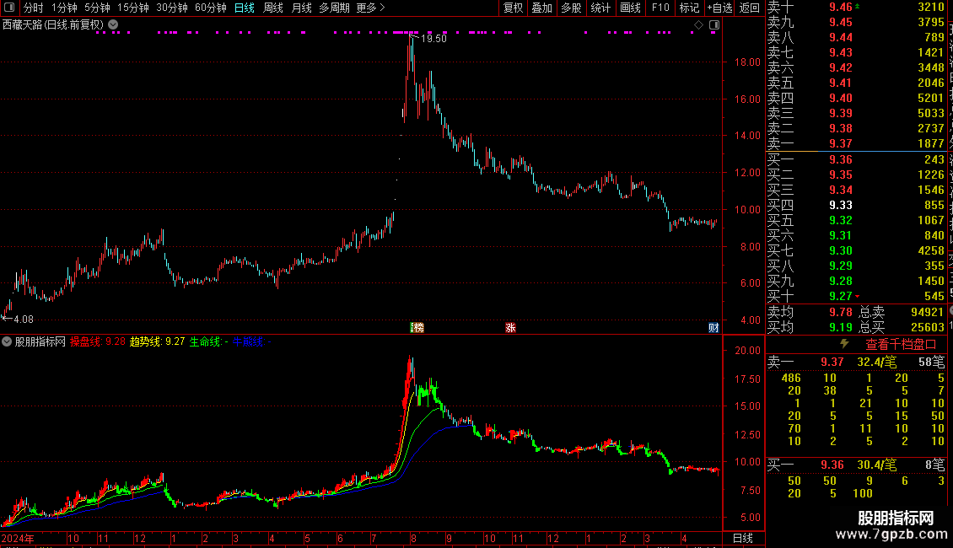Click the 涨 marker icon on chart

tap(510, 327)
